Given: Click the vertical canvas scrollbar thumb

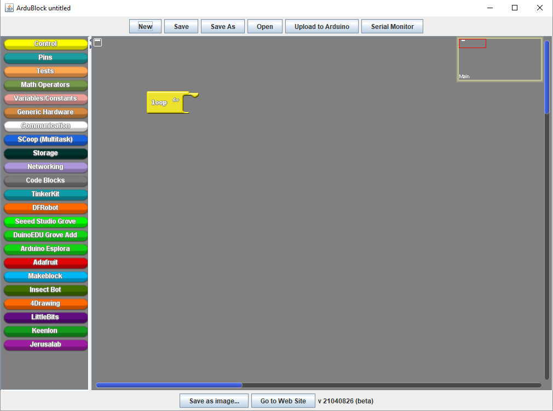Looking at the screenshot, I should (x=547, y=78).
